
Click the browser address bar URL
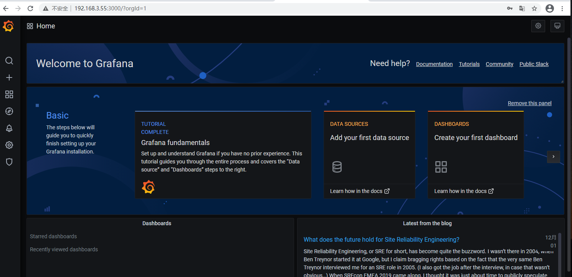pyautogui.click(x=111, y=8)
